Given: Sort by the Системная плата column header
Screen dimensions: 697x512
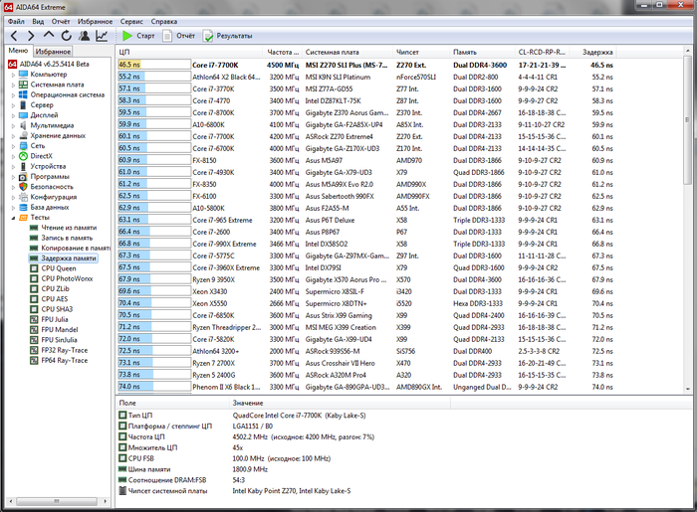Looking at the screenshot, I should click(348, 52).
